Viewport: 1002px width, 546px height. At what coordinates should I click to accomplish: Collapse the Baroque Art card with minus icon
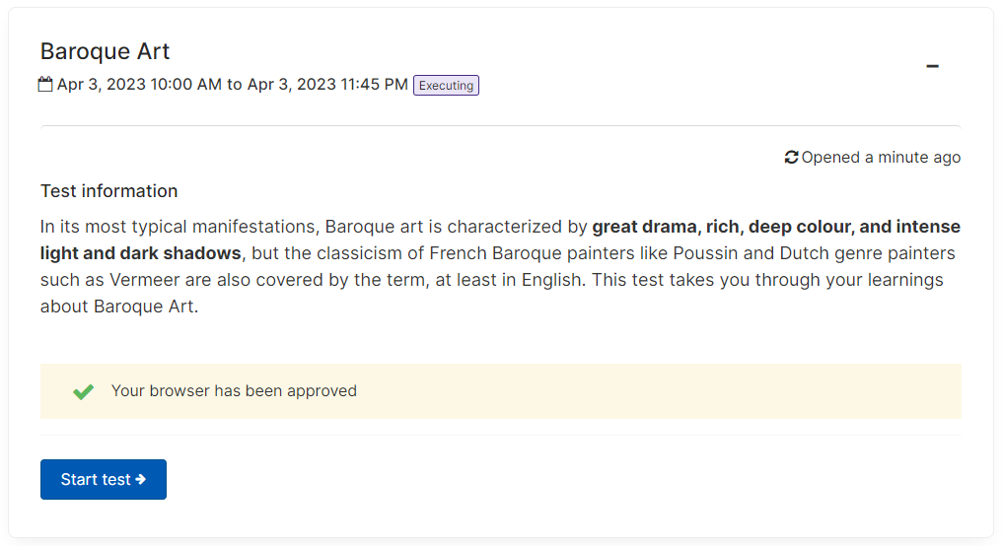(932, 66)
